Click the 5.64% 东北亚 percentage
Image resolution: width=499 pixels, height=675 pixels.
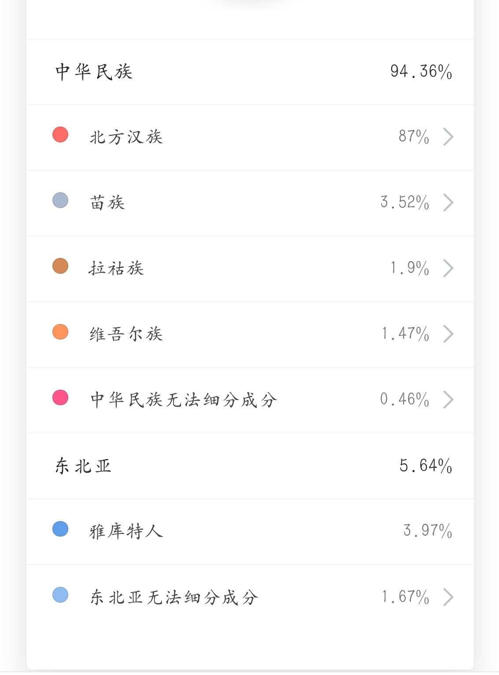pos(425,466)
